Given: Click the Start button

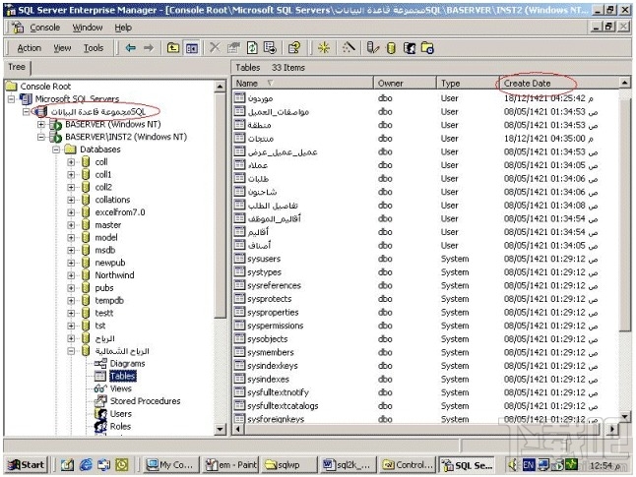Looking at the screenshot, I should tap(27, 464).
